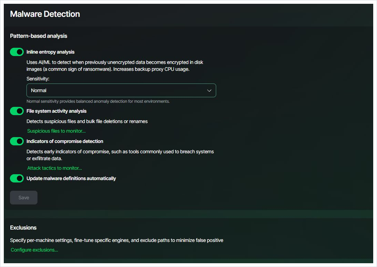Screen dimensions: 377x267
Task: Turn off Indicators of compromise detection
Action: coord(17,141)
